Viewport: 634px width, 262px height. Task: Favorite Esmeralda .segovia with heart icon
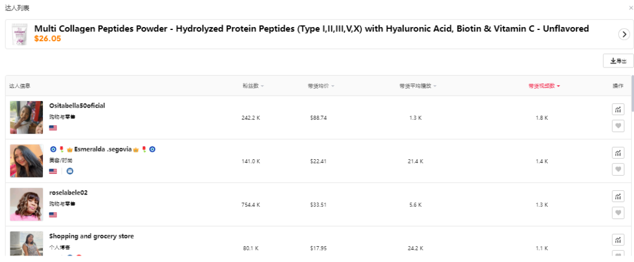click(618, 169)
